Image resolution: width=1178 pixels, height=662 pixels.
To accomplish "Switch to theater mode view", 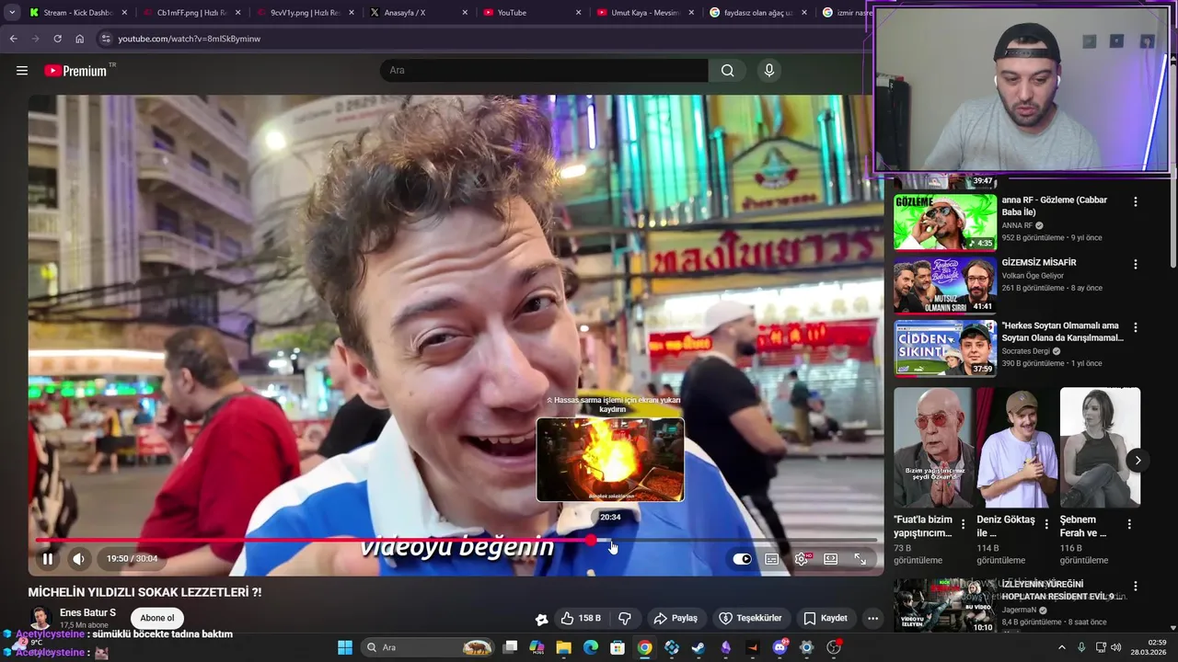I will click(x=831, y=558).
